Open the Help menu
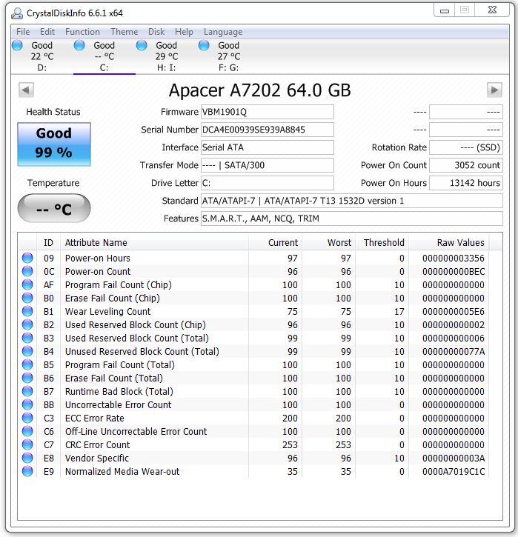 coord(184,32)
